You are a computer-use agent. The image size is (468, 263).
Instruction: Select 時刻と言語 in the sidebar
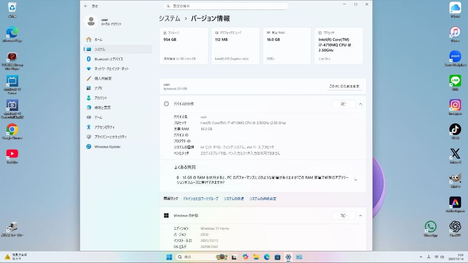102,107
